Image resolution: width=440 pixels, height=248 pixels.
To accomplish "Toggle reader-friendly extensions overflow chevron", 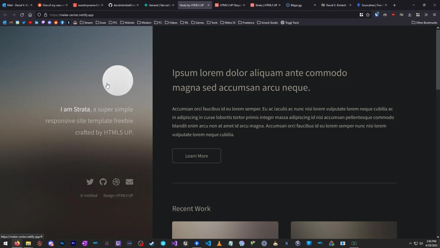I will [x=426, y=15].
